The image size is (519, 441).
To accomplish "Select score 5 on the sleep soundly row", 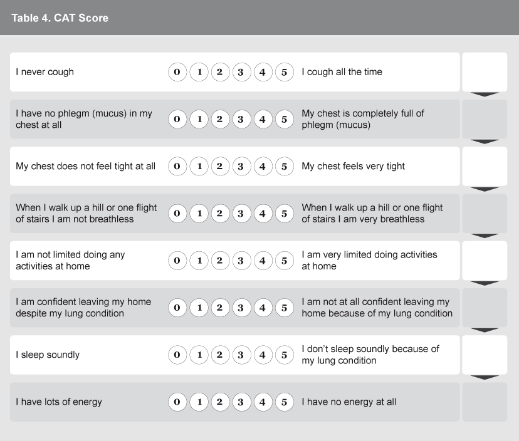I will point(284,355).
